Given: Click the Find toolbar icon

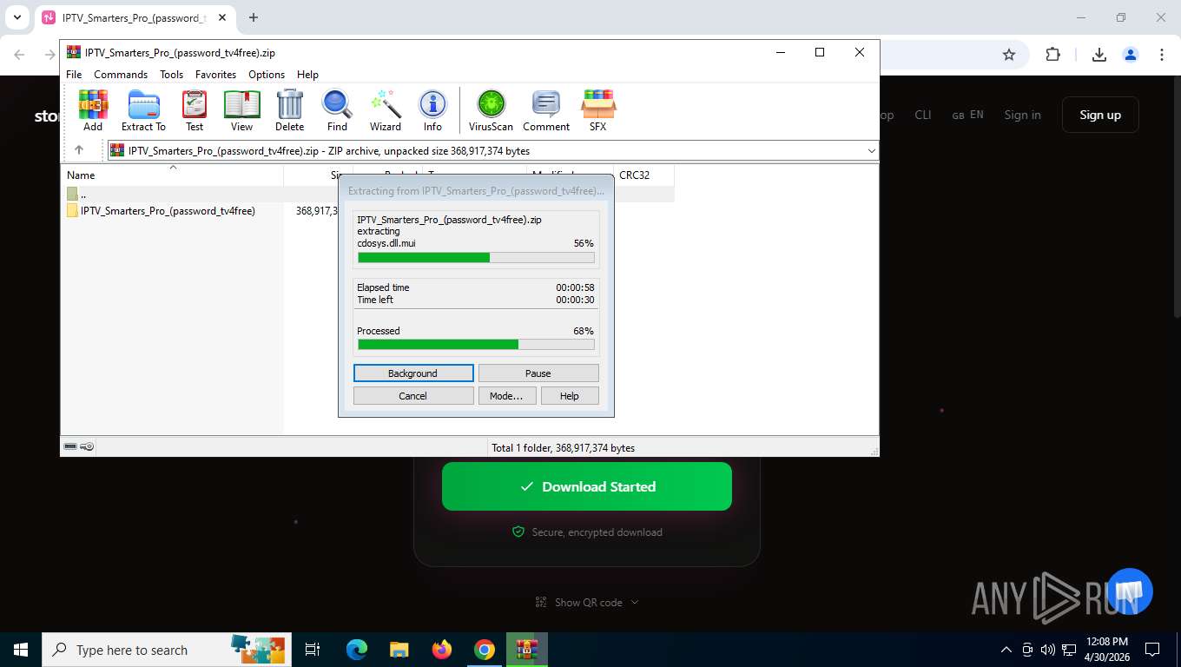Looking at the screenshot, I should point(337,110).
